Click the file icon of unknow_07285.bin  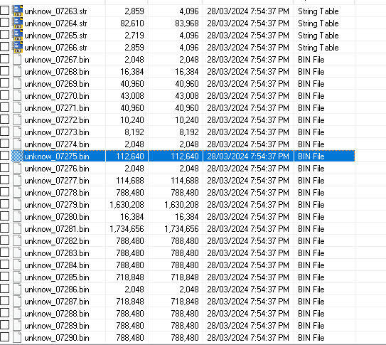[x=17, y=277]
